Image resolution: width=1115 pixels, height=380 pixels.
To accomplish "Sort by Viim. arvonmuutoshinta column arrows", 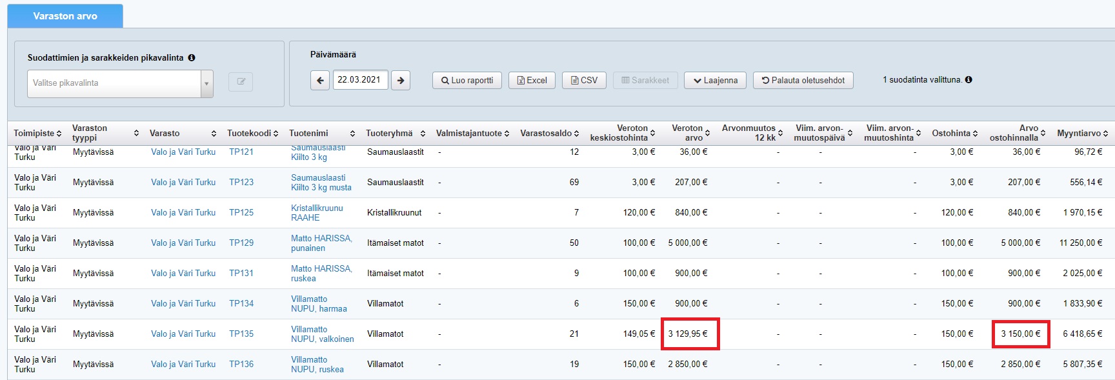I will pyautogui.click(x=918, y=134).
